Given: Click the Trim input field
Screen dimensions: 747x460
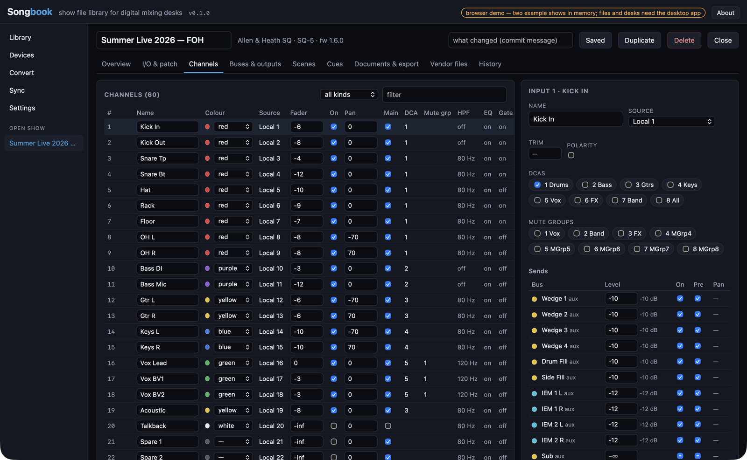Looking at the screenshot, I should tap(545, 154).
